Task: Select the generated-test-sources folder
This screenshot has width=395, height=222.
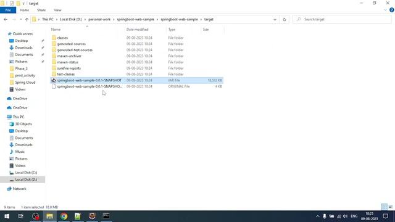Action: coord(75,50)
